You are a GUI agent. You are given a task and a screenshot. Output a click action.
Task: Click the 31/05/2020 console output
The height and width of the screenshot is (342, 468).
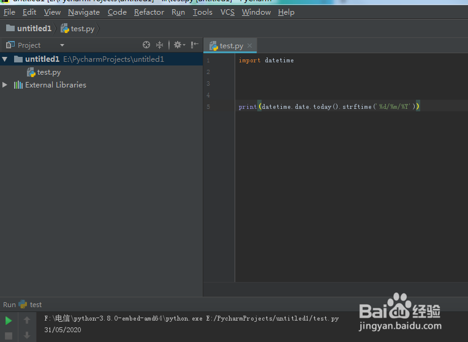(62, 330)
